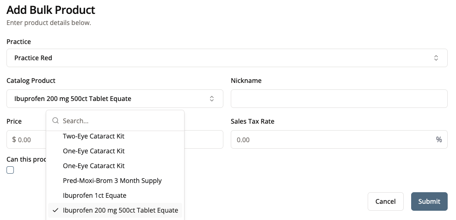This screenshot has height=220, width=456.
Task: Choose the second One-Eye Cataract Kit entry
Action: pyautogui.click(x=93, y=166)
